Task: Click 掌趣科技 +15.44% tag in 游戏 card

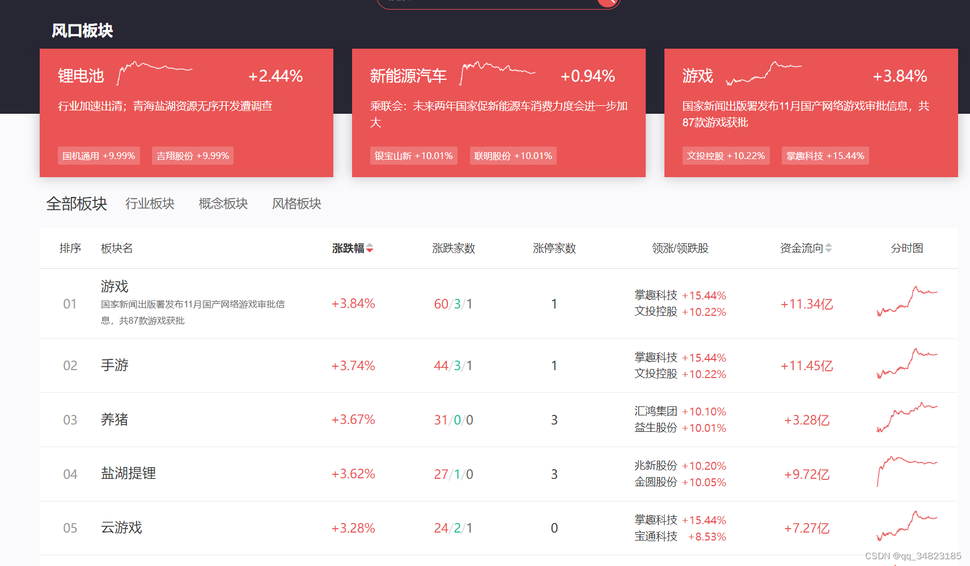Action: tap(825, 156)
